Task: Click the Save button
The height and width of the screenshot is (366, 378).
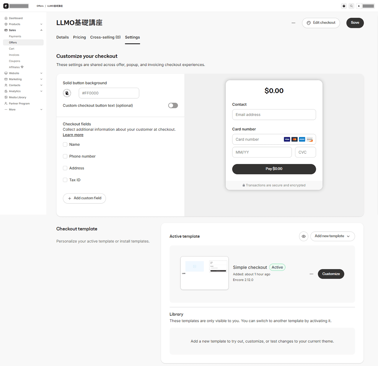Action: pos(355,23)
